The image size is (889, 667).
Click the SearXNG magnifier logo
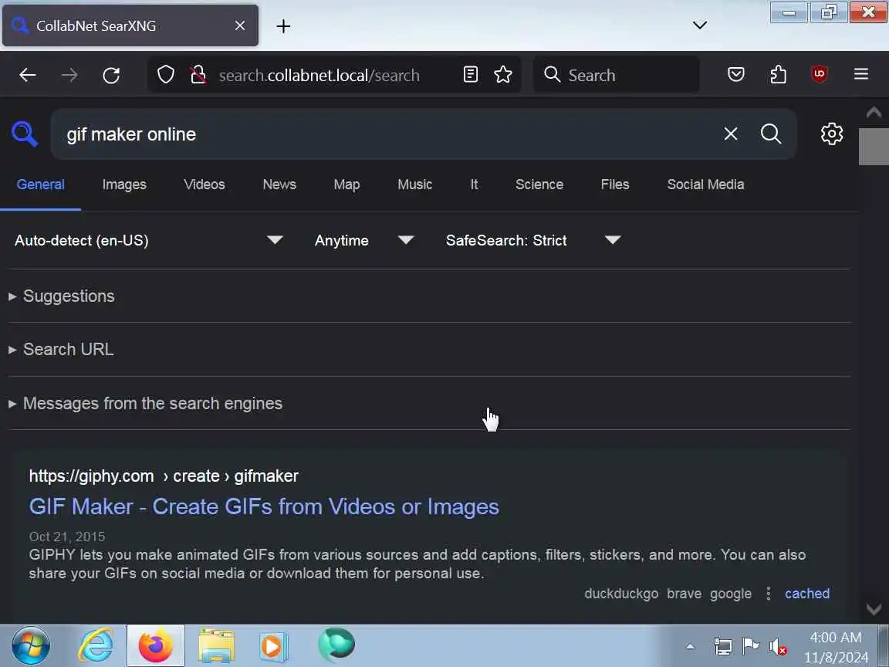click(25, 134)
